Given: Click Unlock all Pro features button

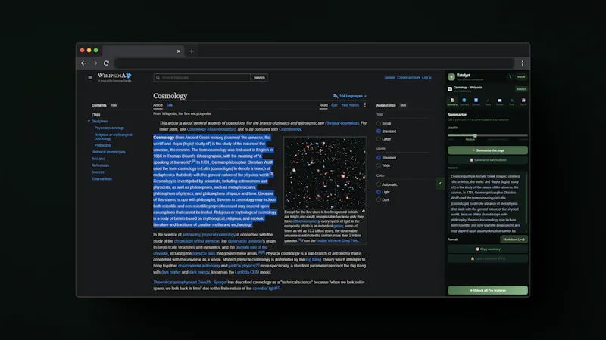Looking at the screenshot, I should point(488,290).
